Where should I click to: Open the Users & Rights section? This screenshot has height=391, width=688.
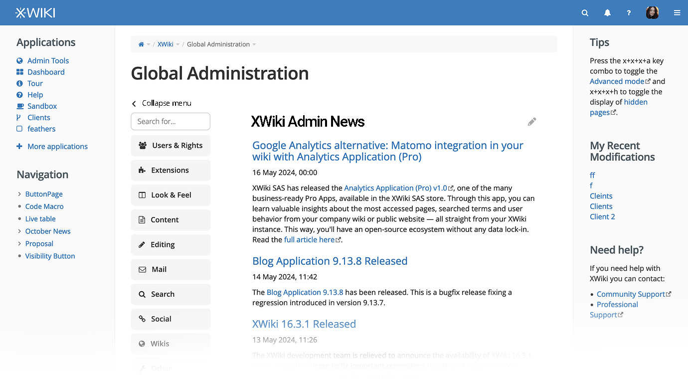pyautogui.click(x=171, y=146)
